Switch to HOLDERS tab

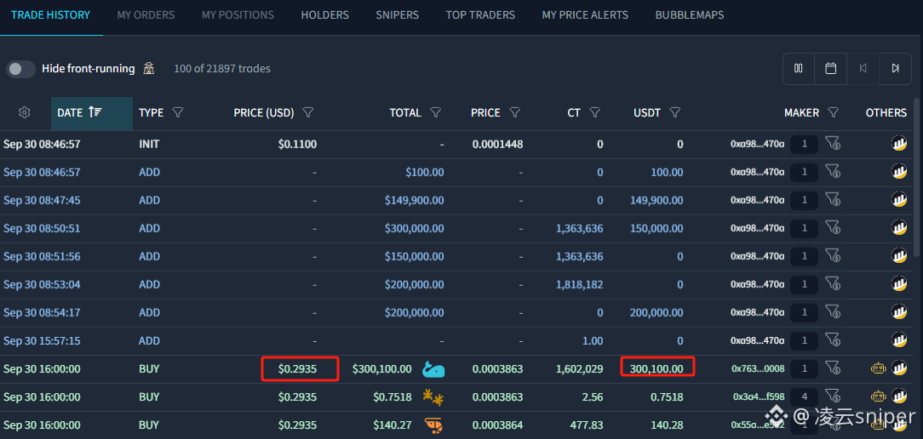[x=325, y=15]
